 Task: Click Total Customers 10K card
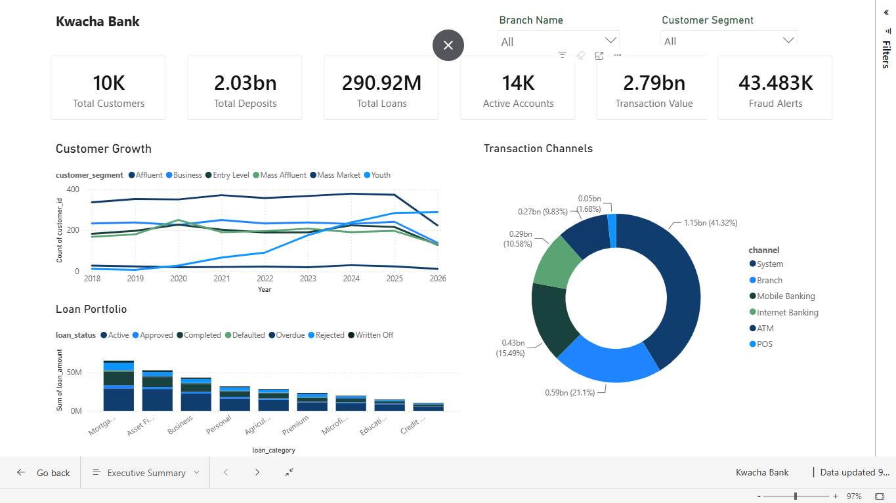tap(108, 88)
